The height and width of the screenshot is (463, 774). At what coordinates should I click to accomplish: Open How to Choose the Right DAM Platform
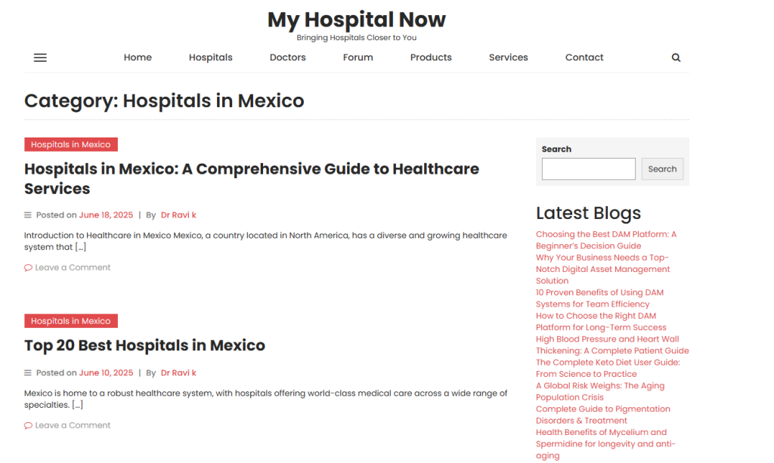click(601, 322)
